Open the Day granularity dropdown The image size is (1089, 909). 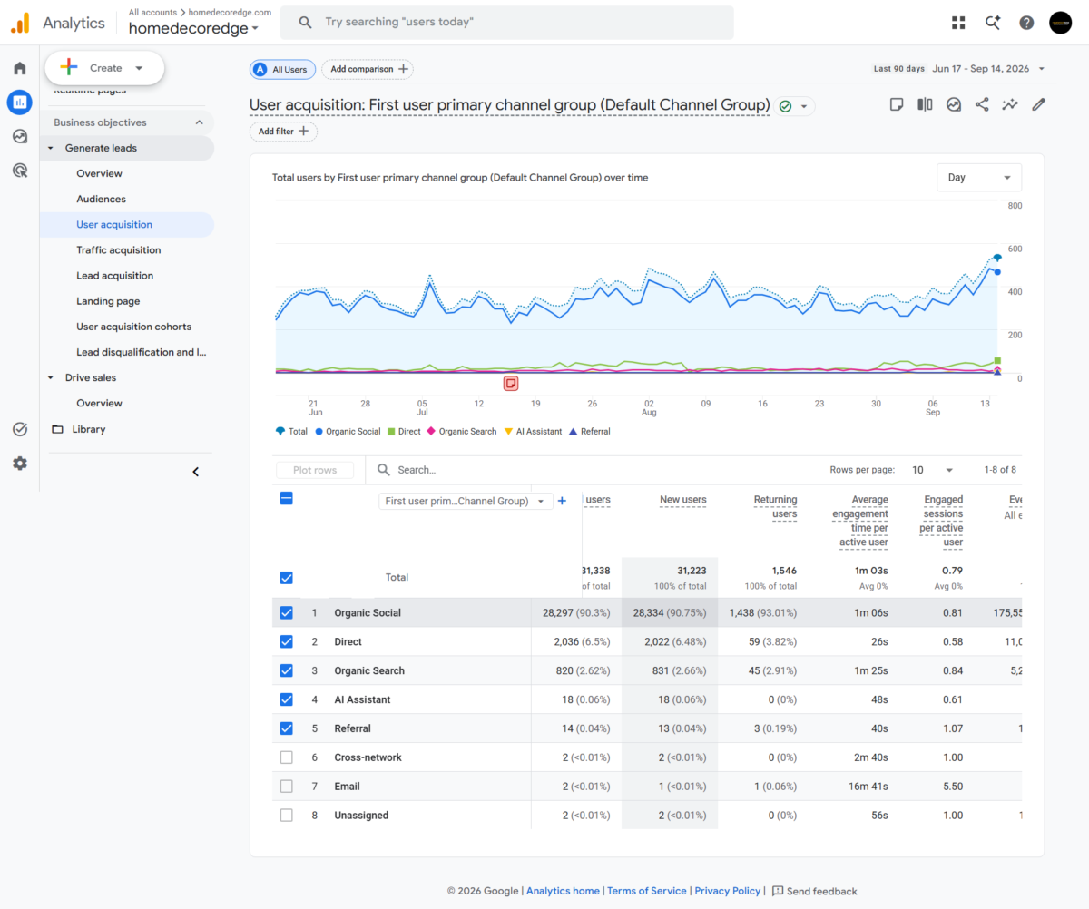point(979,178)
